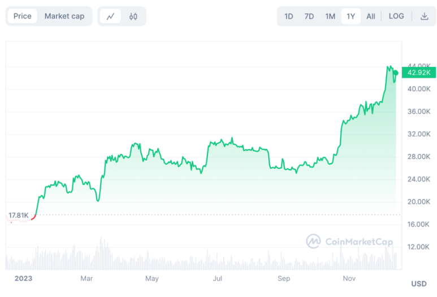437x297 pixels.
Task: Select the Market cap tab
Action: click(x=64, y=16)
